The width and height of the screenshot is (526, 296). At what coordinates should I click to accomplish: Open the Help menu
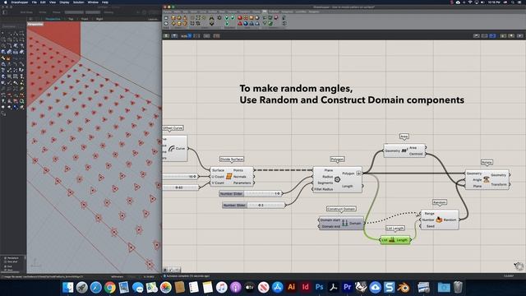coord(105,2)
